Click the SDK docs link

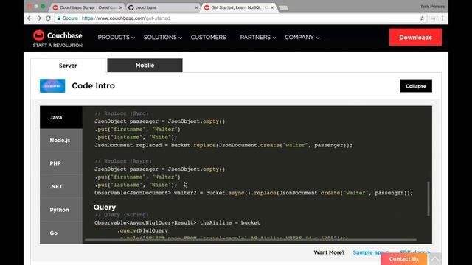414,252
